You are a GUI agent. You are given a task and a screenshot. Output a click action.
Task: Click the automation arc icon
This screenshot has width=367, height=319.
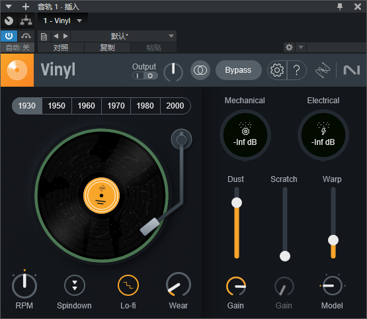tap(26, 36)
